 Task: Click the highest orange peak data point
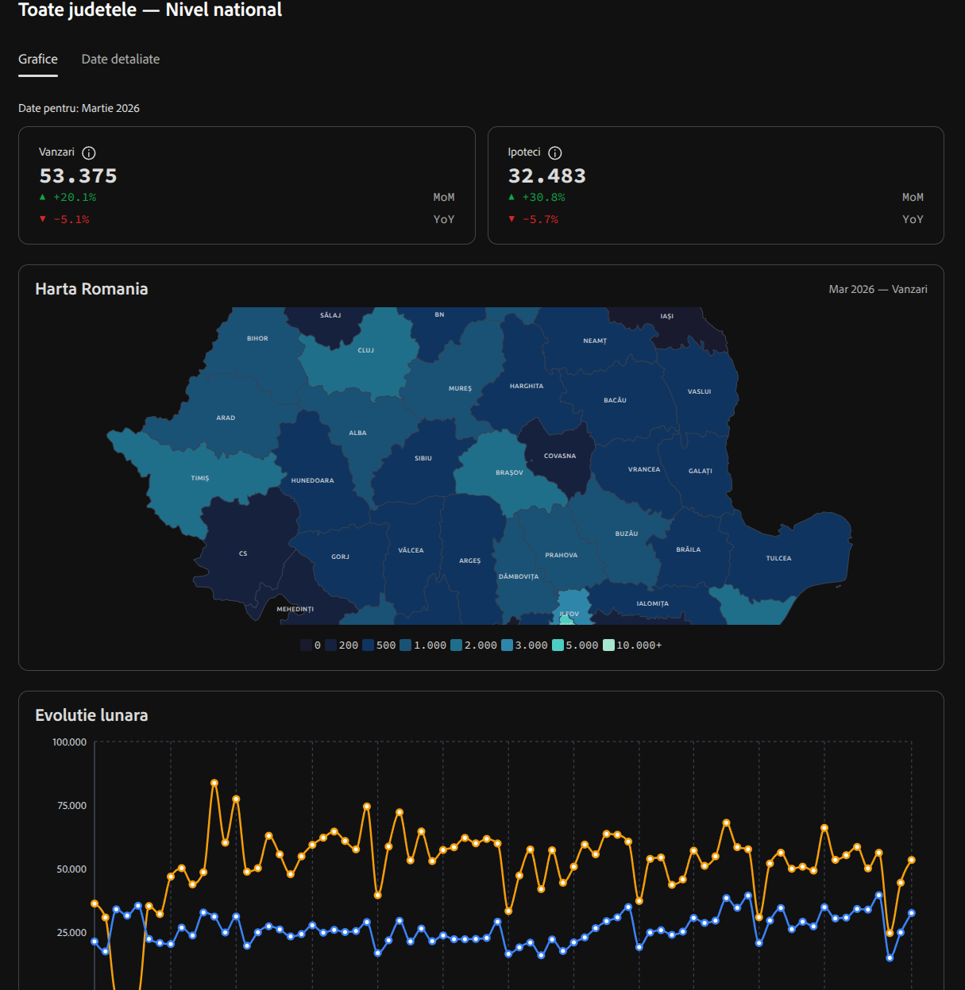[x=214, y=783]
